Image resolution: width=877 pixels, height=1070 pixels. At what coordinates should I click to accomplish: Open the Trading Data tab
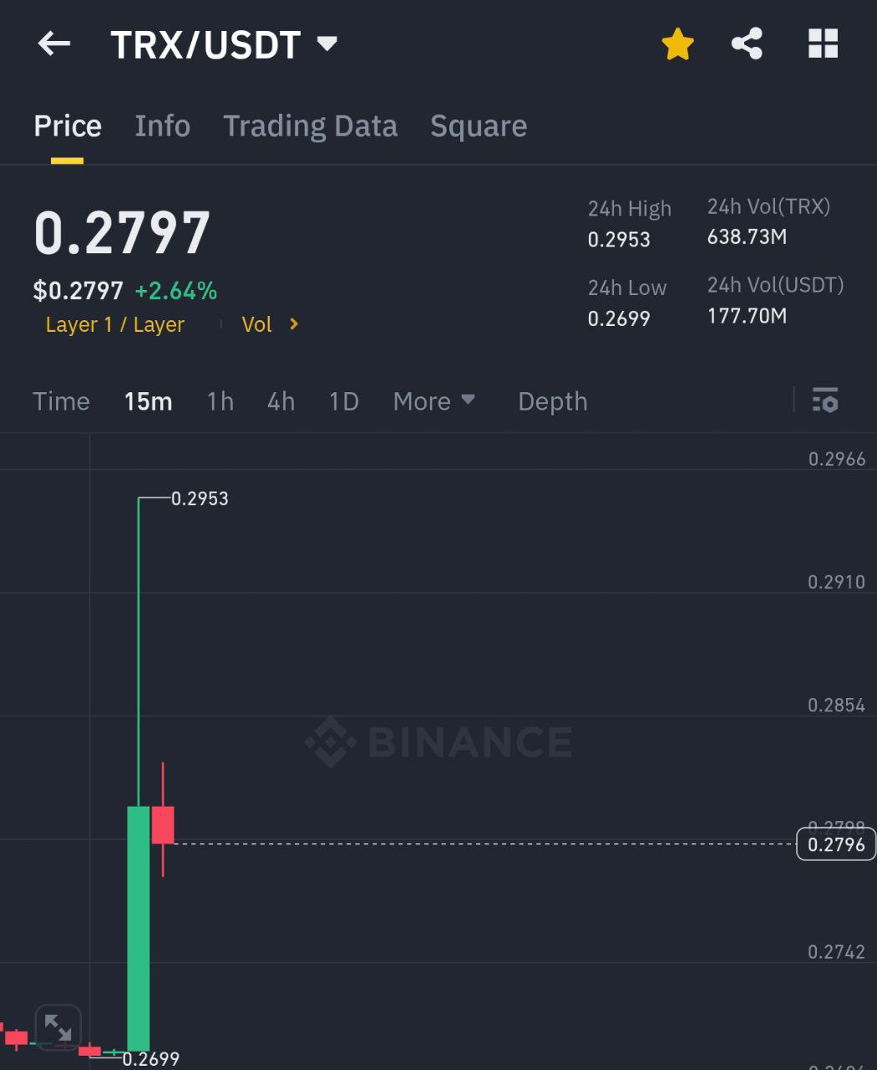310,126
